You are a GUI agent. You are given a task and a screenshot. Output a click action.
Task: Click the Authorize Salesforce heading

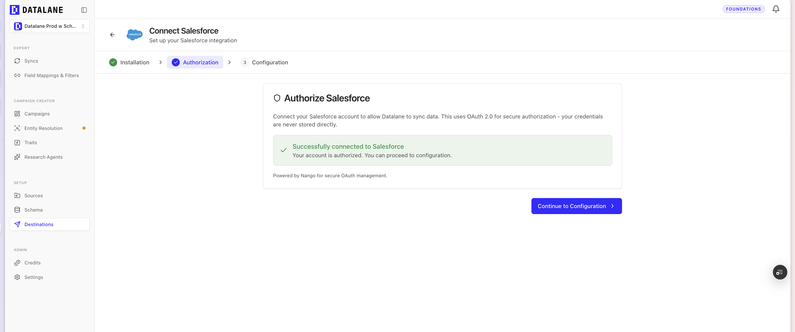[x=327, y=98]
